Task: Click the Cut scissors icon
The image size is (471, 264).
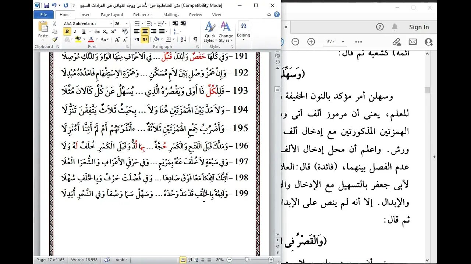Action: coord(54,24)
